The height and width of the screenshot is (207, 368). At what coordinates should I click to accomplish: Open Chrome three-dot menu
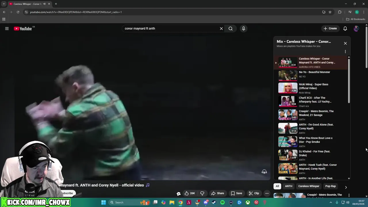[x=364, y=12]
